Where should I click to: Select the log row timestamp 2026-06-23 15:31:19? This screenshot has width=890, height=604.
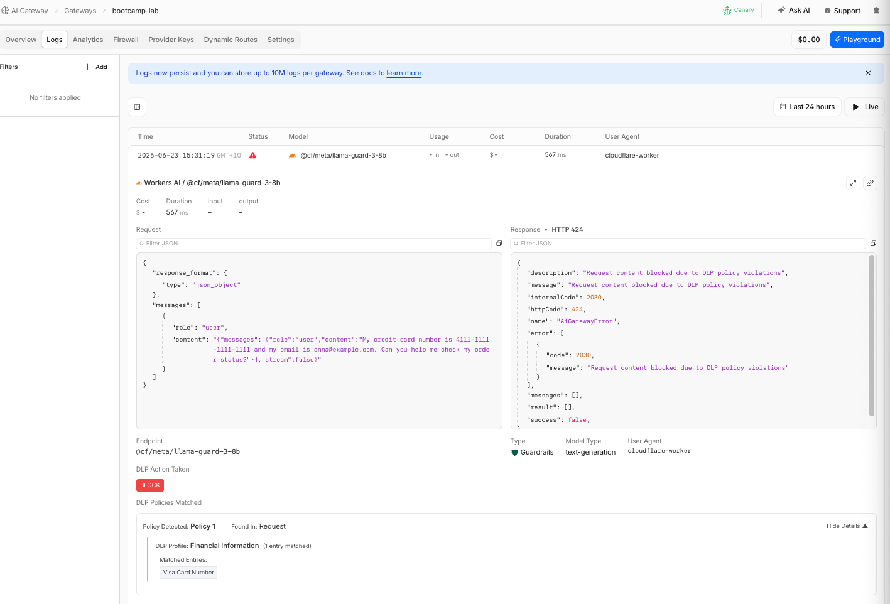[x=189, y=155]
